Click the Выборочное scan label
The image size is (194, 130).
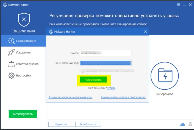click(x=164, y=94)
